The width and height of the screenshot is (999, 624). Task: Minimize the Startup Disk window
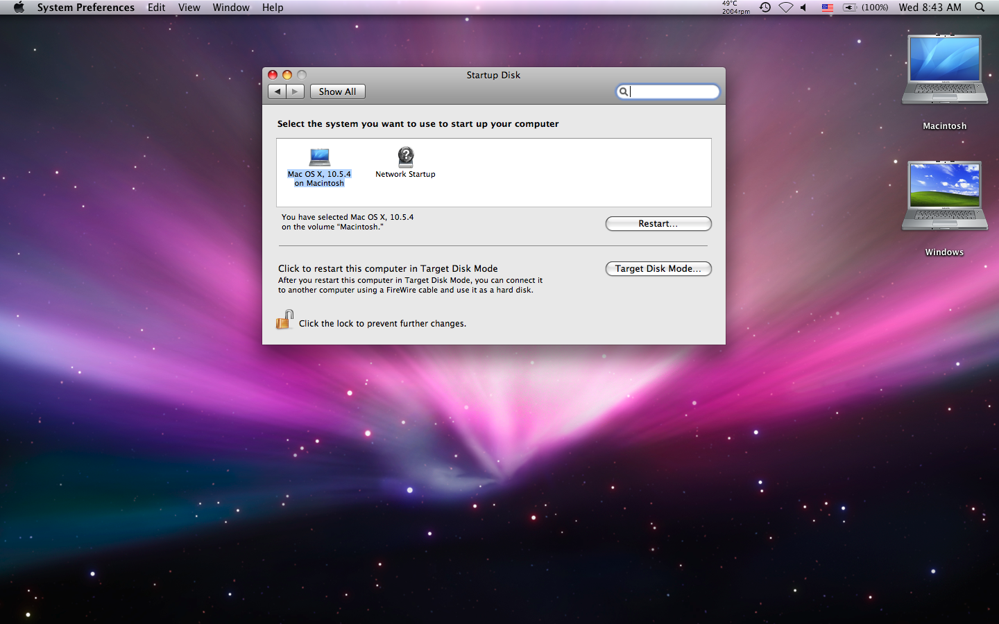[287, 75]
